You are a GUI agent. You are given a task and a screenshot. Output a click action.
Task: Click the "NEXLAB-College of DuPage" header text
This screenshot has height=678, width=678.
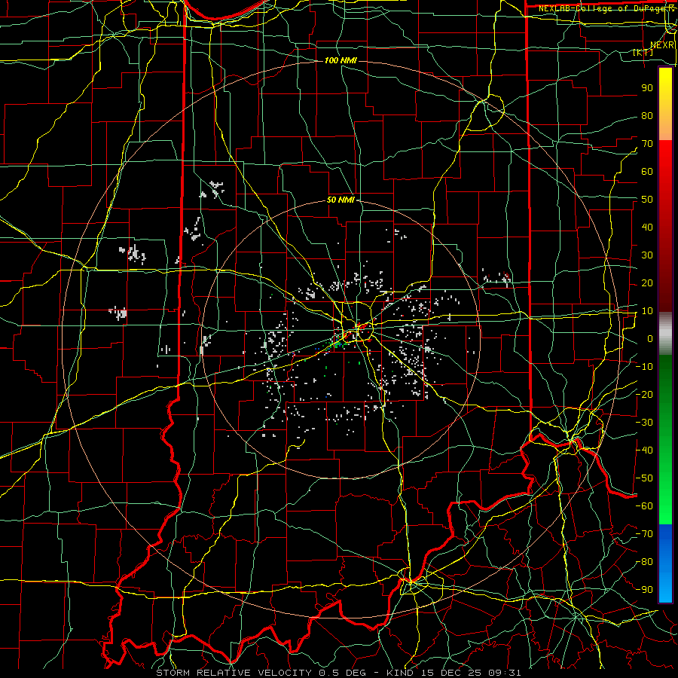[603, 8]
